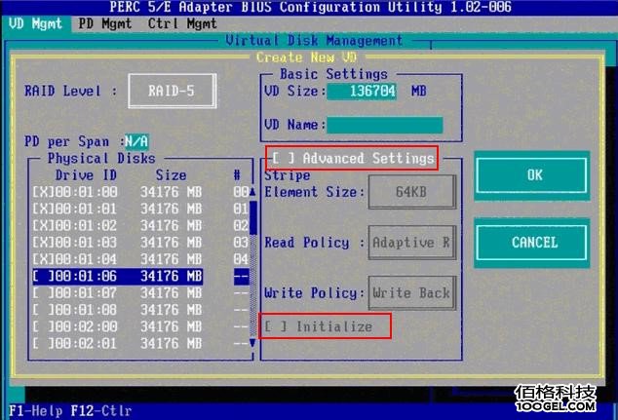The image size is (618, 420).
Task: Open the Stripe Element Size 64KB dropdown
Action: click(x=412, y=192)
